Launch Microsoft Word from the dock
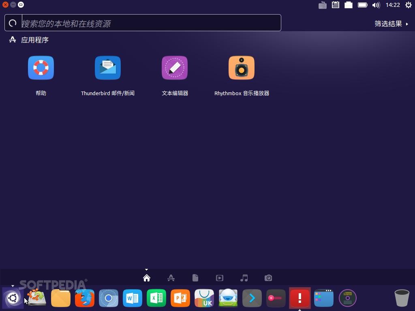 tap(132, 298)
